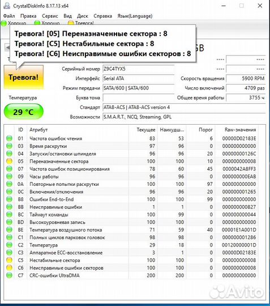
Task: Click the 4709 раз power-on count value
Action: [x=246, y=88]
